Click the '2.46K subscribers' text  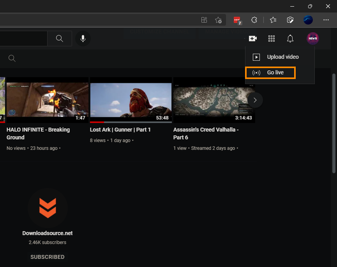coord(48,242)
